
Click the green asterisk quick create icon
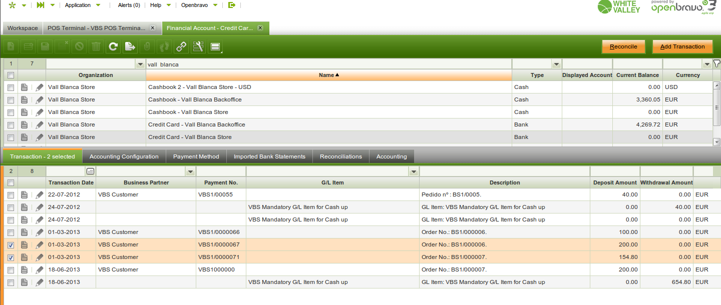tap(13, 5)
